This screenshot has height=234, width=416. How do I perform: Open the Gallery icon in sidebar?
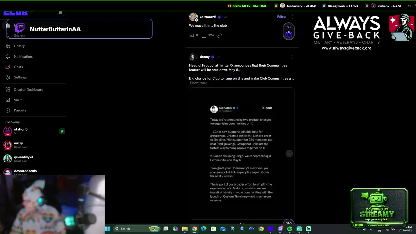pyautogui.click(x=7, y=46)
